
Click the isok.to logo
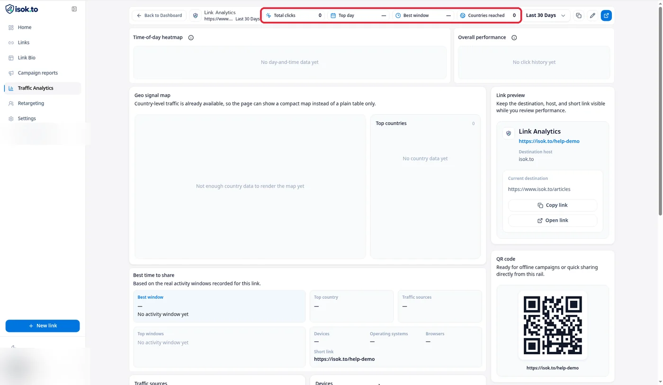point(22,9)
